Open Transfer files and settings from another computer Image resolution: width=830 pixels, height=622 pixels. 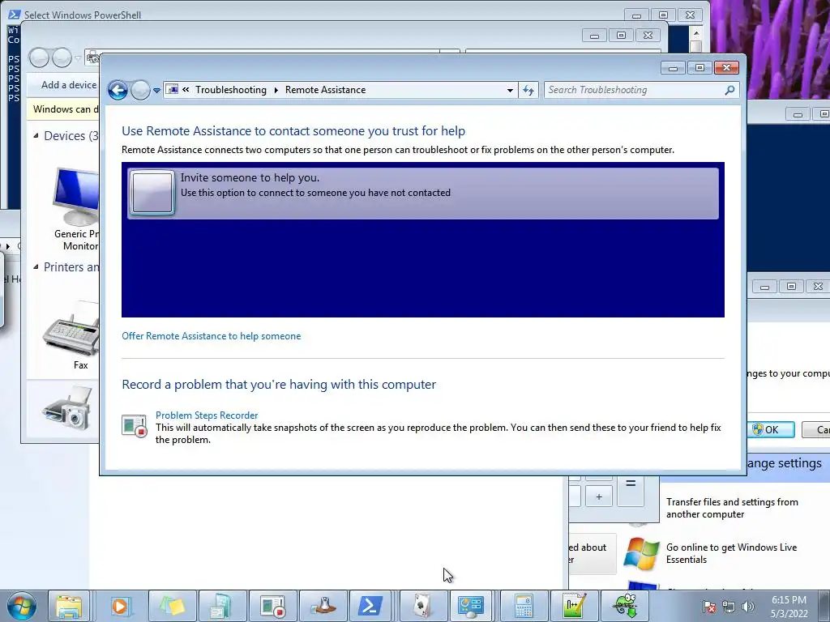732,508
